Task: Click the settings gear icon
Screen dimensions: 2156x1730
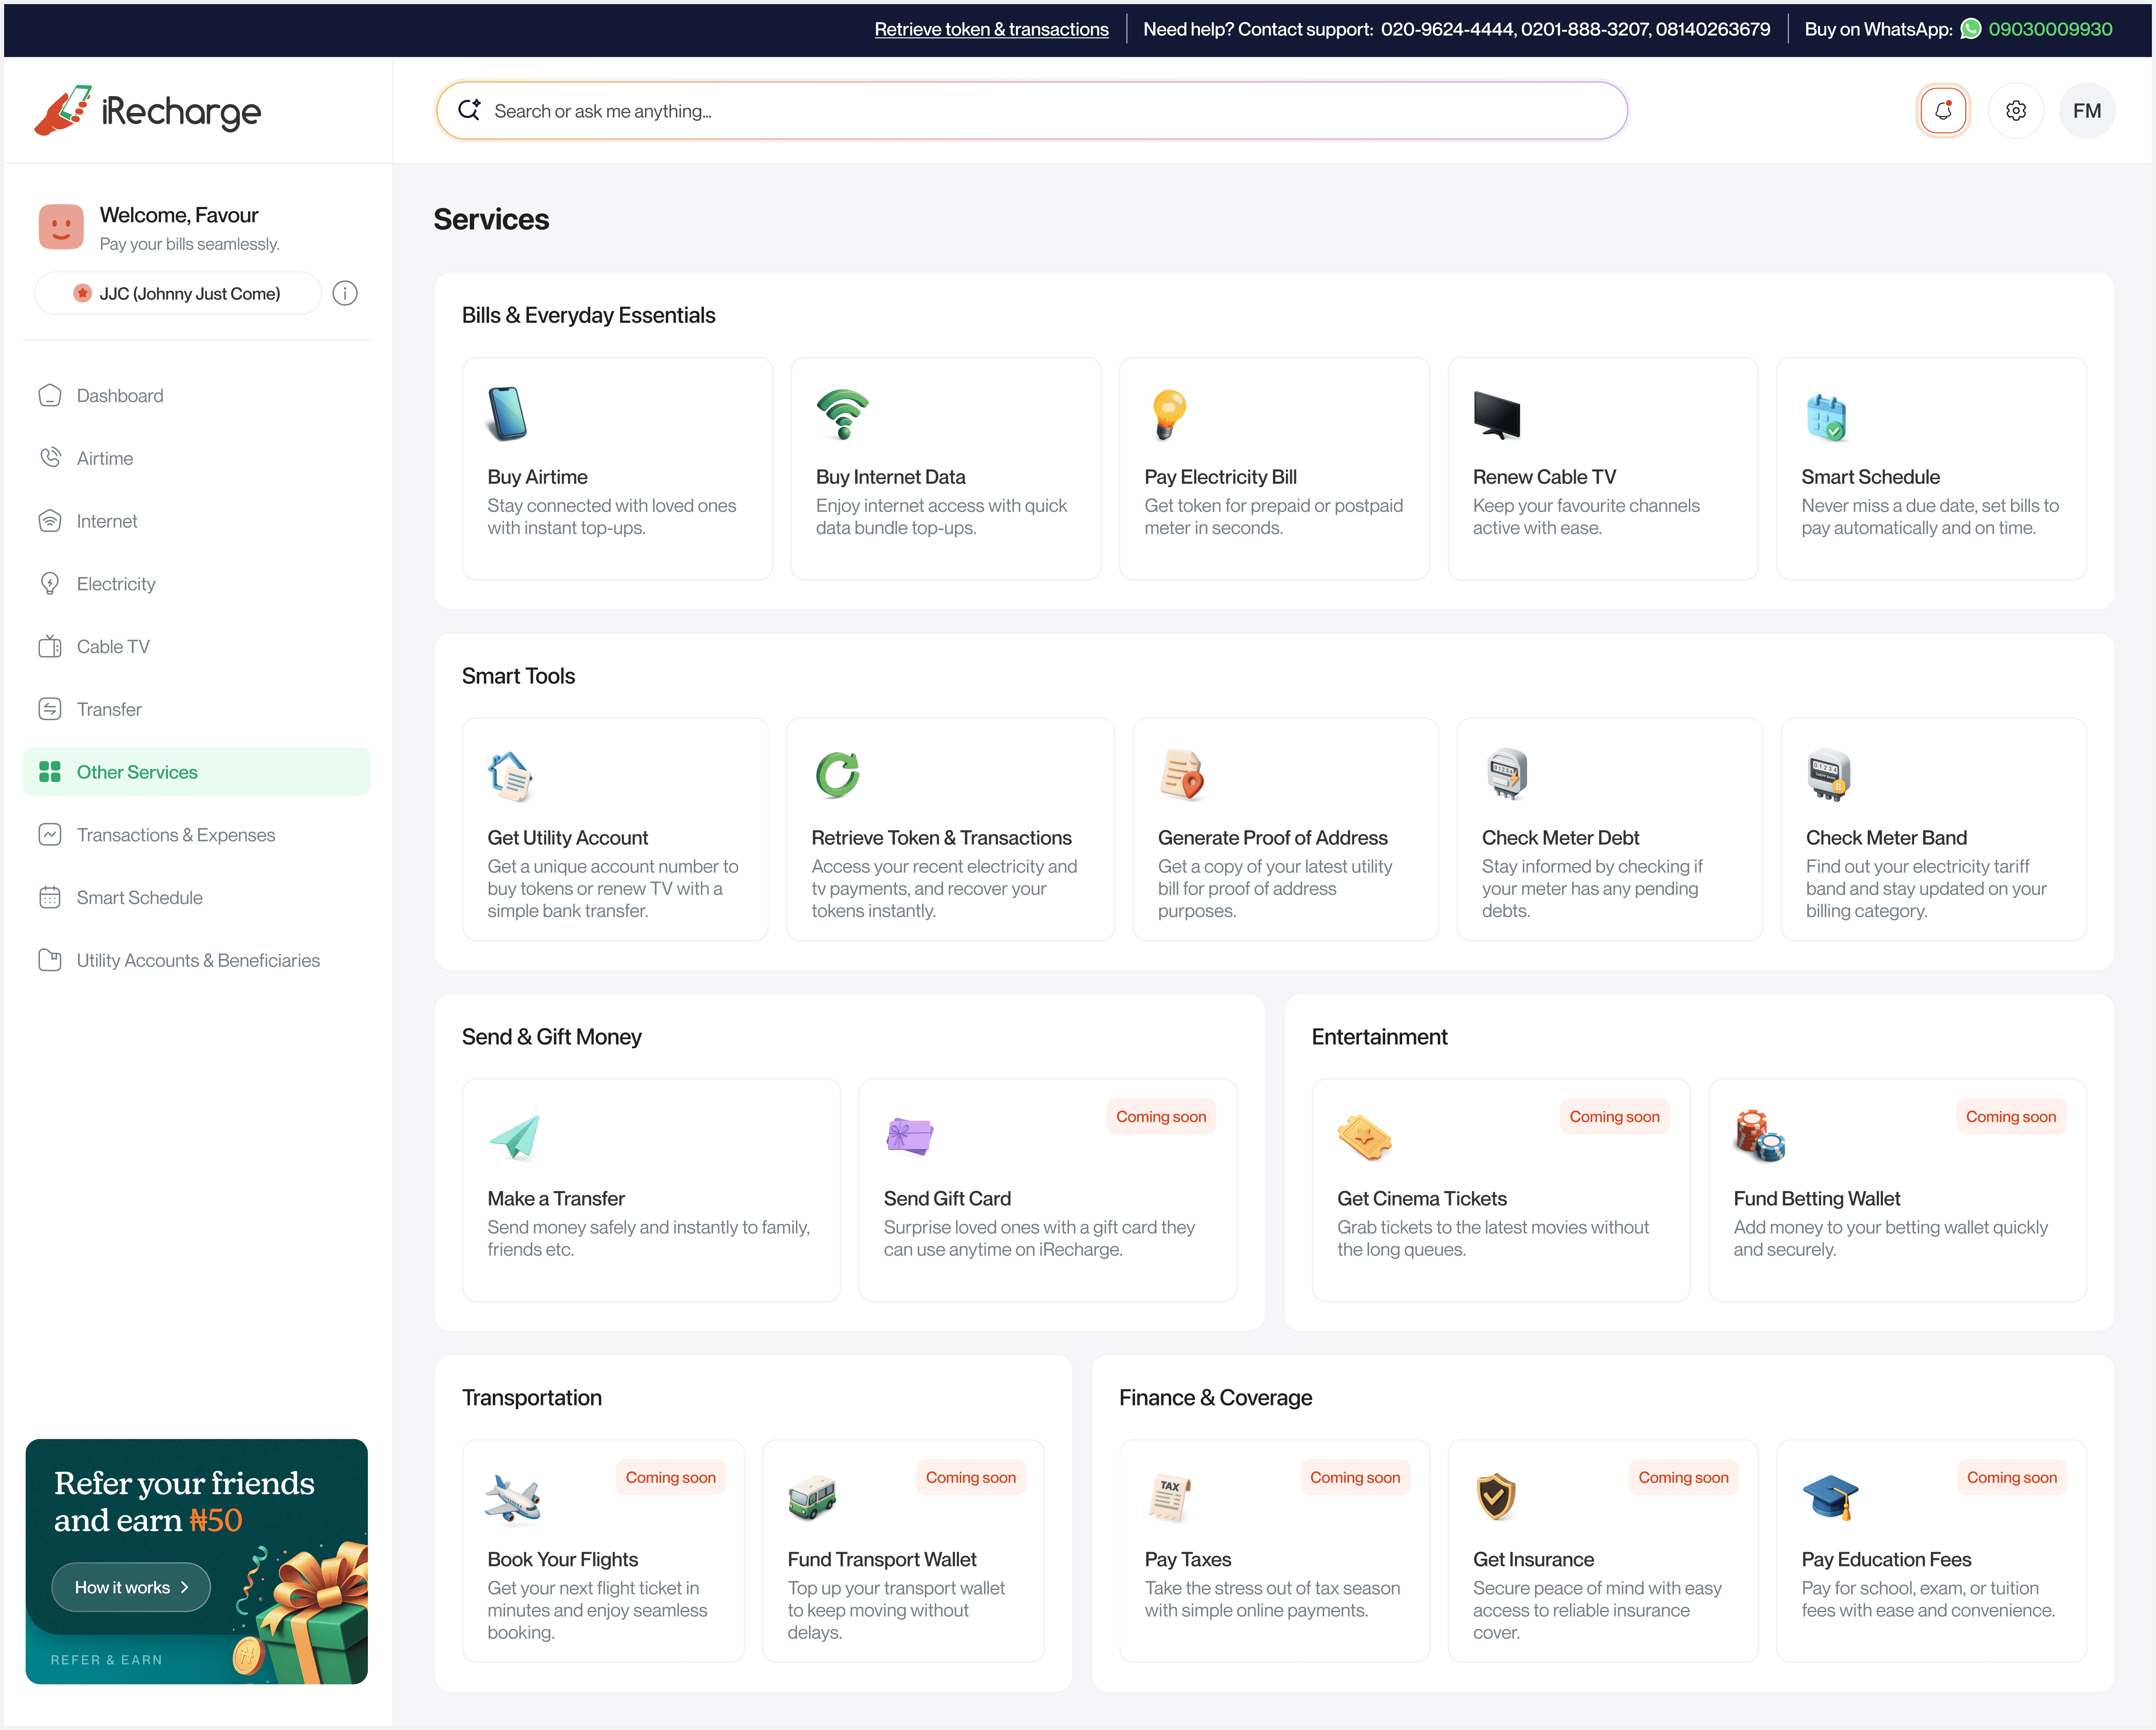Action: (2015, 111)
